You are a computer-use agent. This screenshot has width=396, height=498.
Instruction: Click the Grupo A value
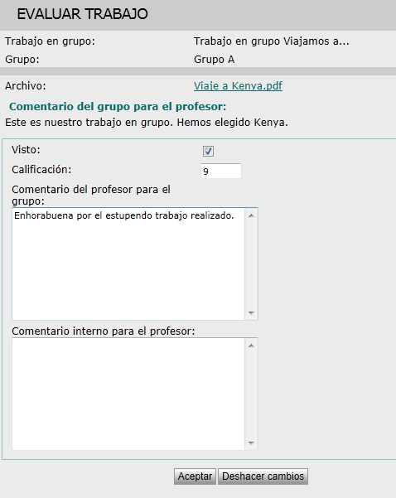(x=214, y=60)
